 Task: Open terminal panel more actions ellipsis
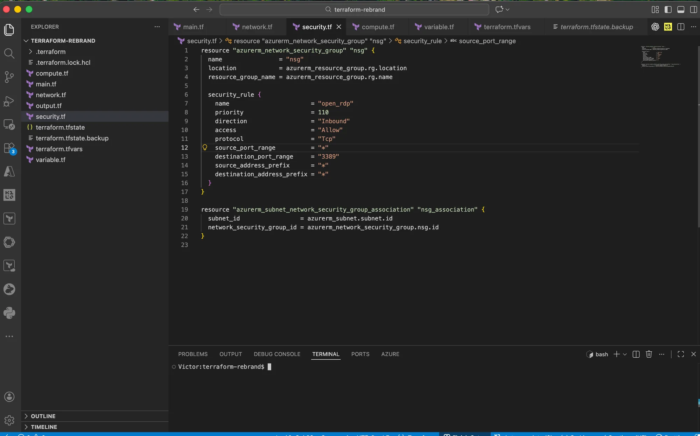pos(661,354)
